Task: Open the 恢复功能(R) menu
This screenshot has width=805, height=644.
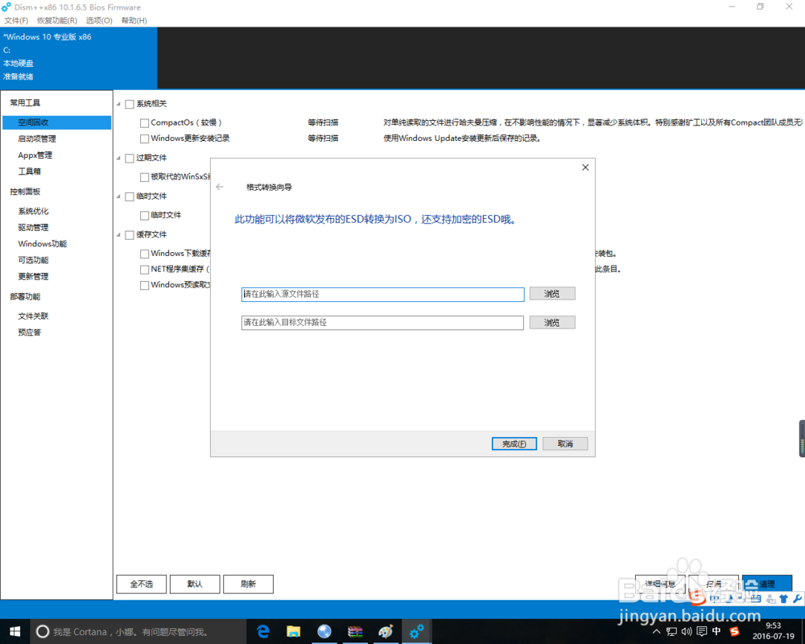Action: (x=57, y=21)
